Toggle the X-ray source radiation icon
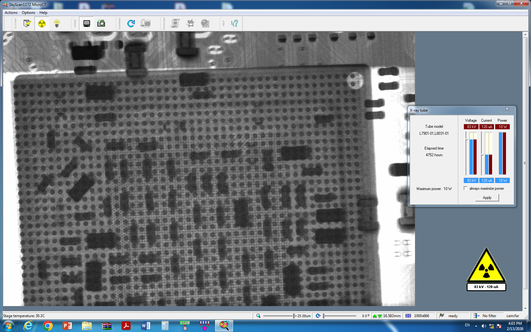Screen dimensions: 531x332 [x=42, y=23]
